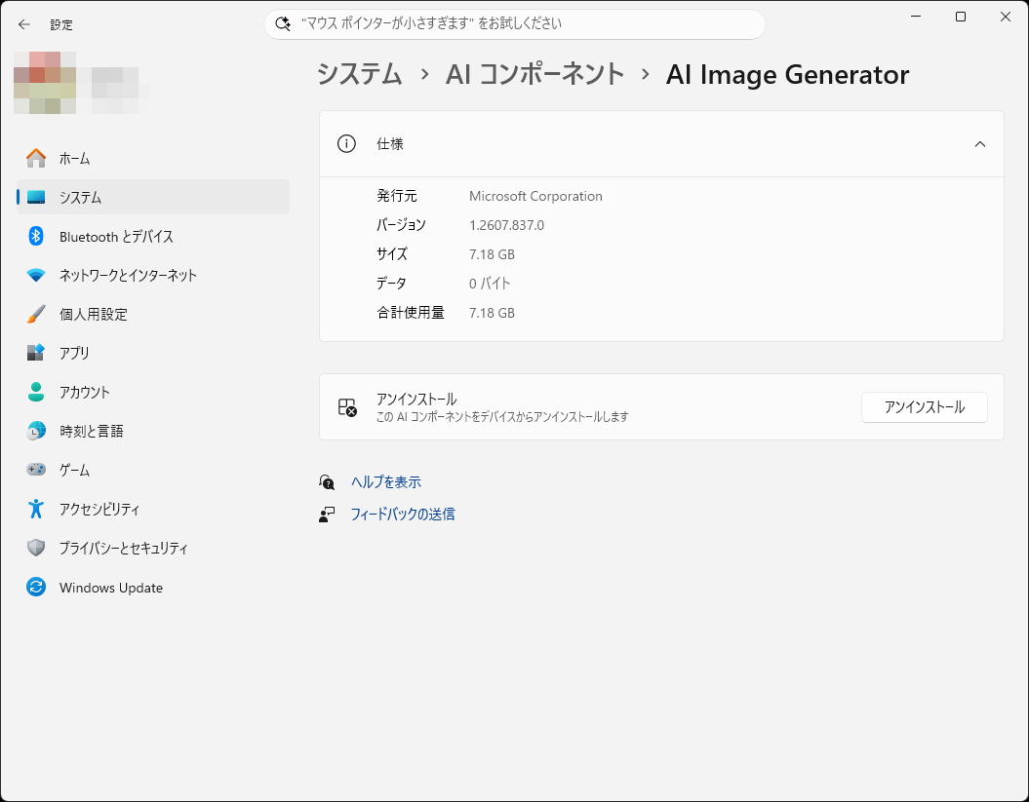Image resolution: width=1029 pixels, height=802 pixels.
Task: Click the search magnifier icon
Action: [283, 23]
